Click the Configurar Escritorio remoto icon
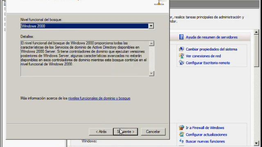 (x=181, y=62)
